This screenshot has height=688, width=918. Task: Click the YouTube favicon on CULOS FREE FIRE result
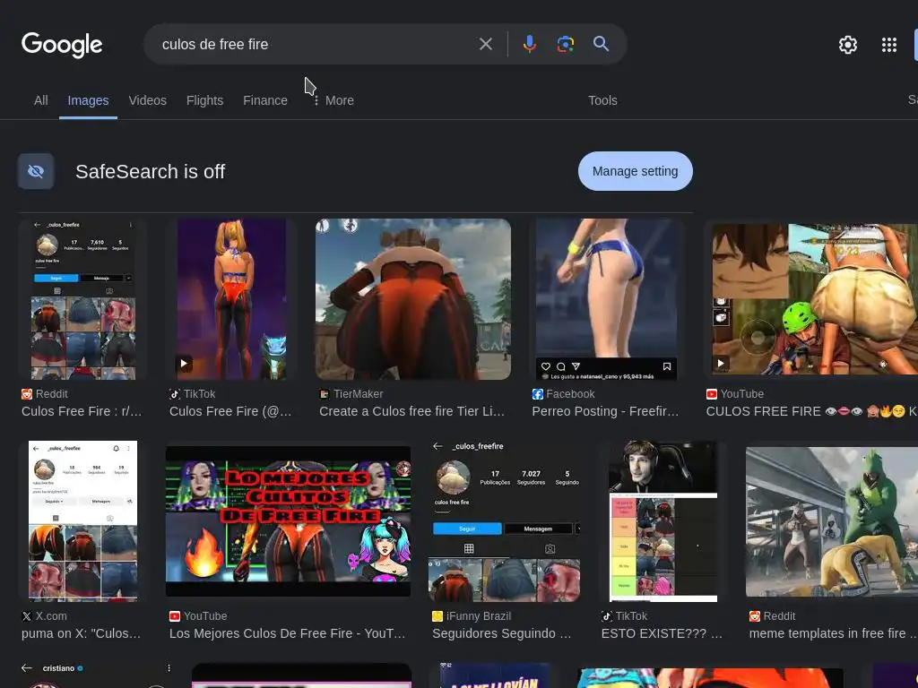coord(712,394)
